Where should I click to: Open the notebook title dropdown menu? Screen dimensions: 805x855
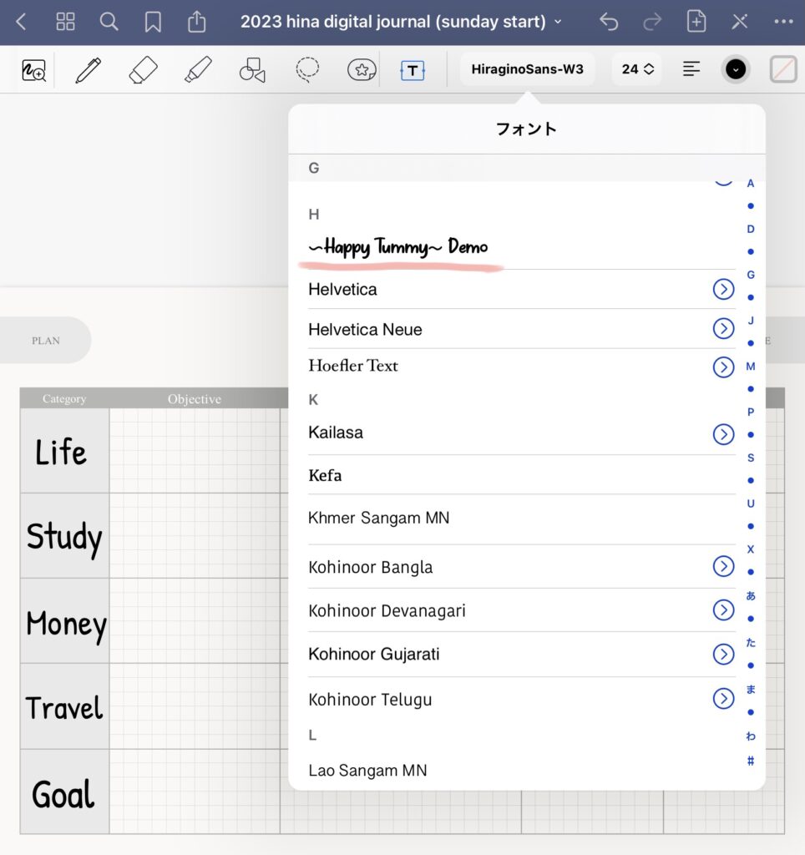(x=558, y=22)
